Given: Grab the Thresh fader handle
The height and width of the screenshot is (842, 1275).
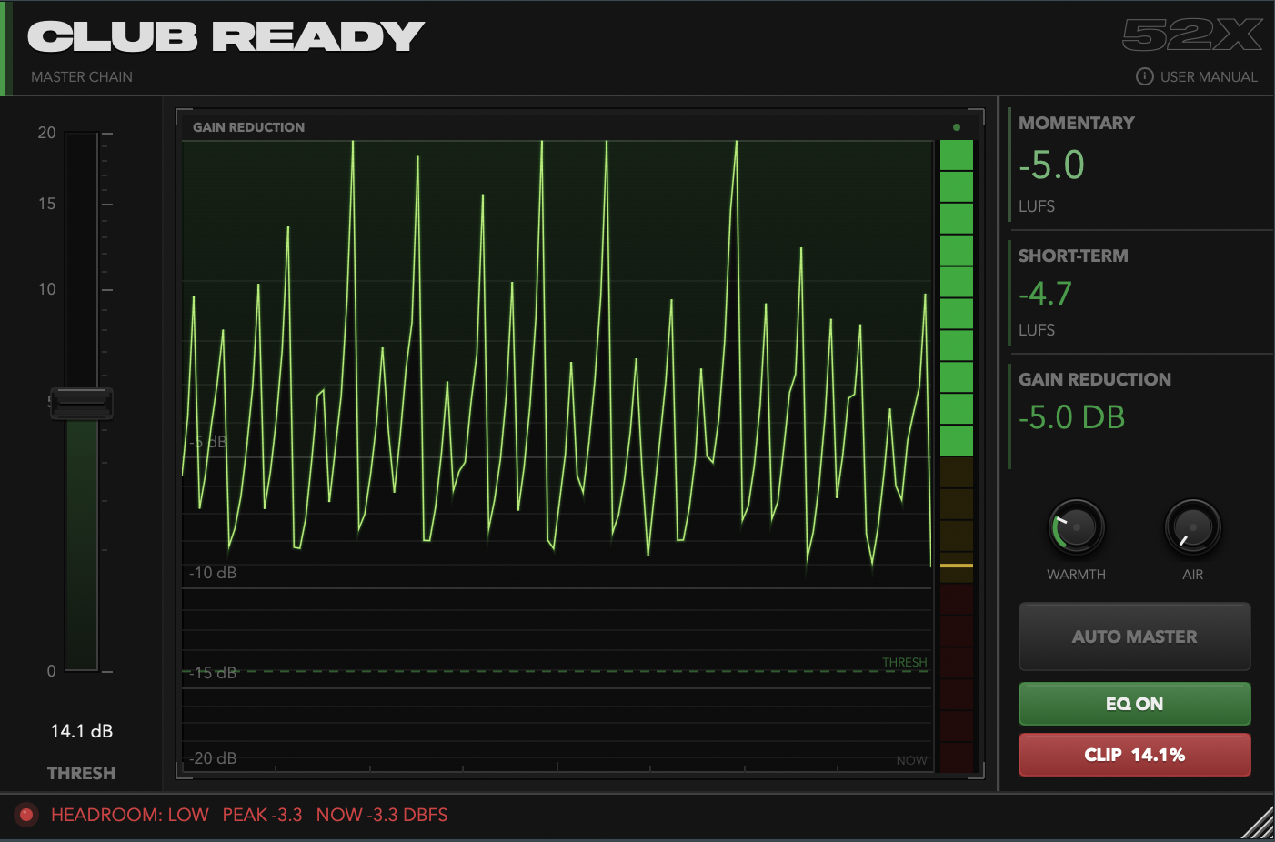Looking at the screenshot, I should 81,403.
